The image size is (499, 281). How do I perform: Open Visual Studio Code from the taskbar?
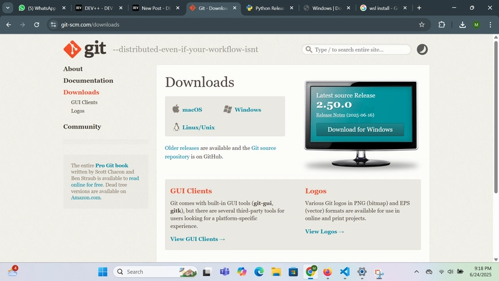[345, 272]
